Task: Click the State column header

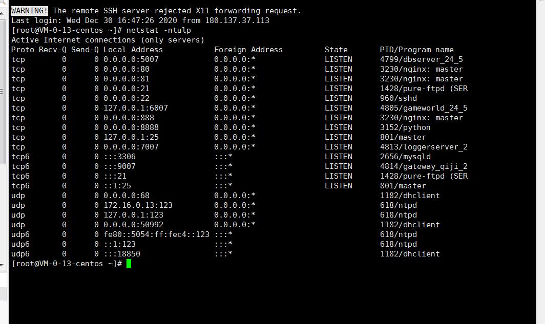Action: click(x=336, y=50)
